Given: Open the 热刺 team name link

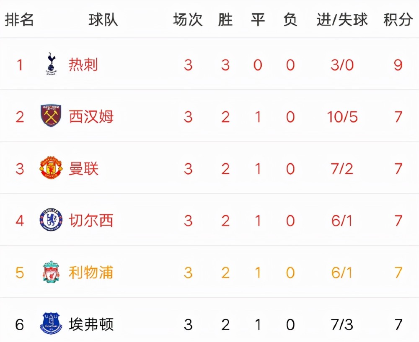Looking at the screenshot, I should click(x=83, y=64).
